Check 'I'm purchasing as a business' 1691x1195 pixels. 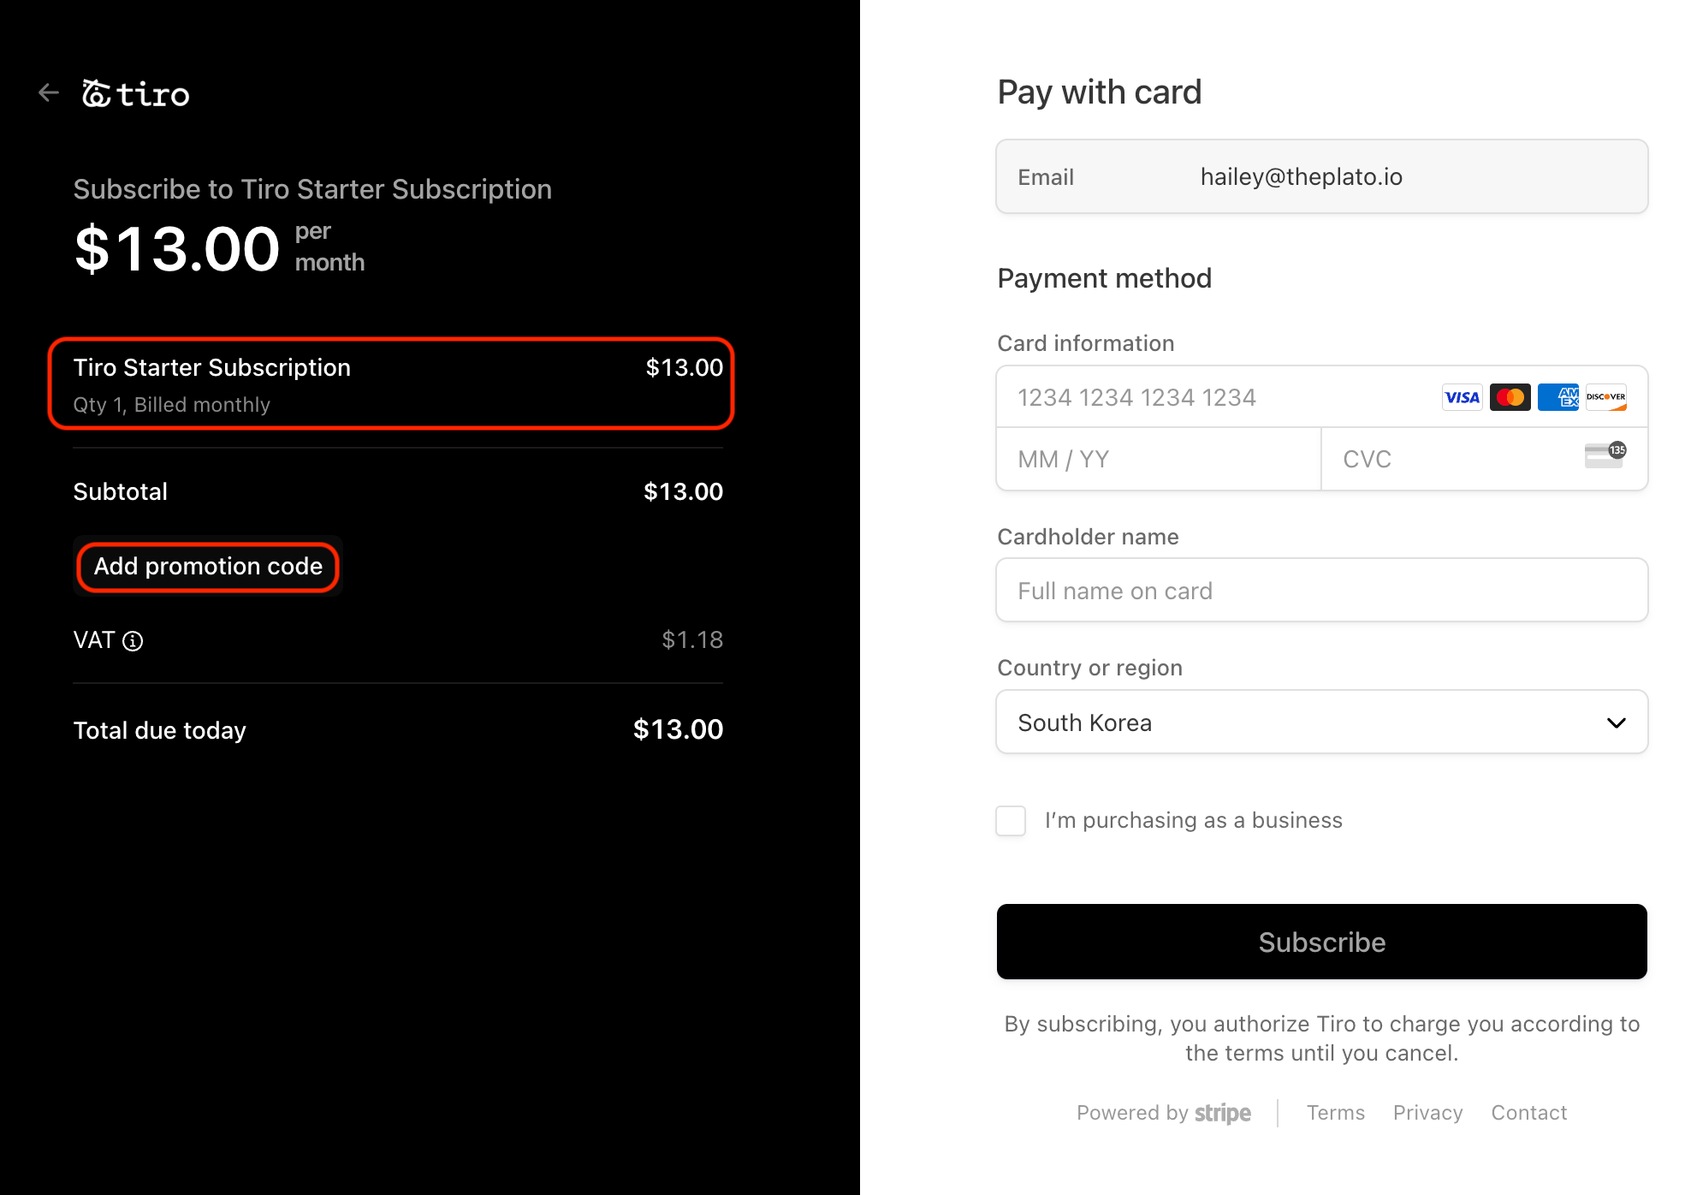pyautogui.click(x=1011, y=820)
